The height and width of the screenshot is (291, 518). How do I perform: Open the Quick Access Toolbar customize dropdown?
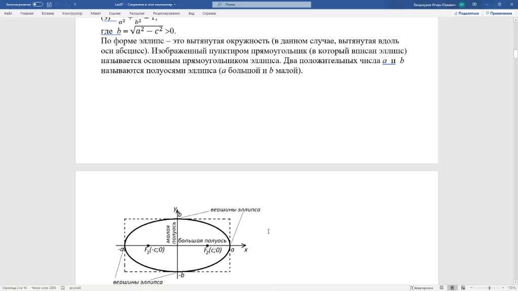pyautogui.click(x=75, y=5)
